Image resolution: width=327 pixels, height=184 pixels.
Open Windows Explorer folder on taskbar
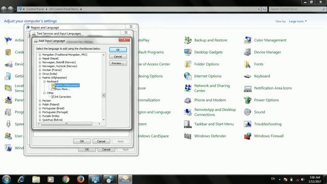36,179
